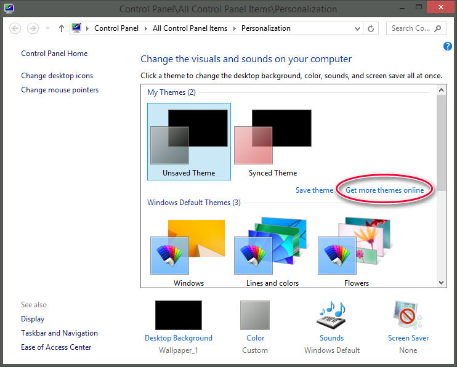Screen dimensions: 457x367
Task: Open Change desktop icons link
Action: pos(57,76)
